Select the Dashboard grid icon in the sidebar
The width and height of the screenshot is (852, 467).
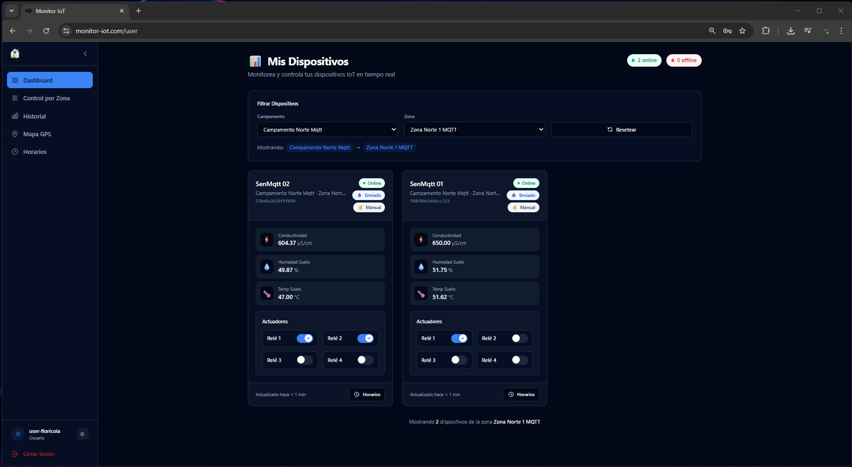[x=15, y=80]
